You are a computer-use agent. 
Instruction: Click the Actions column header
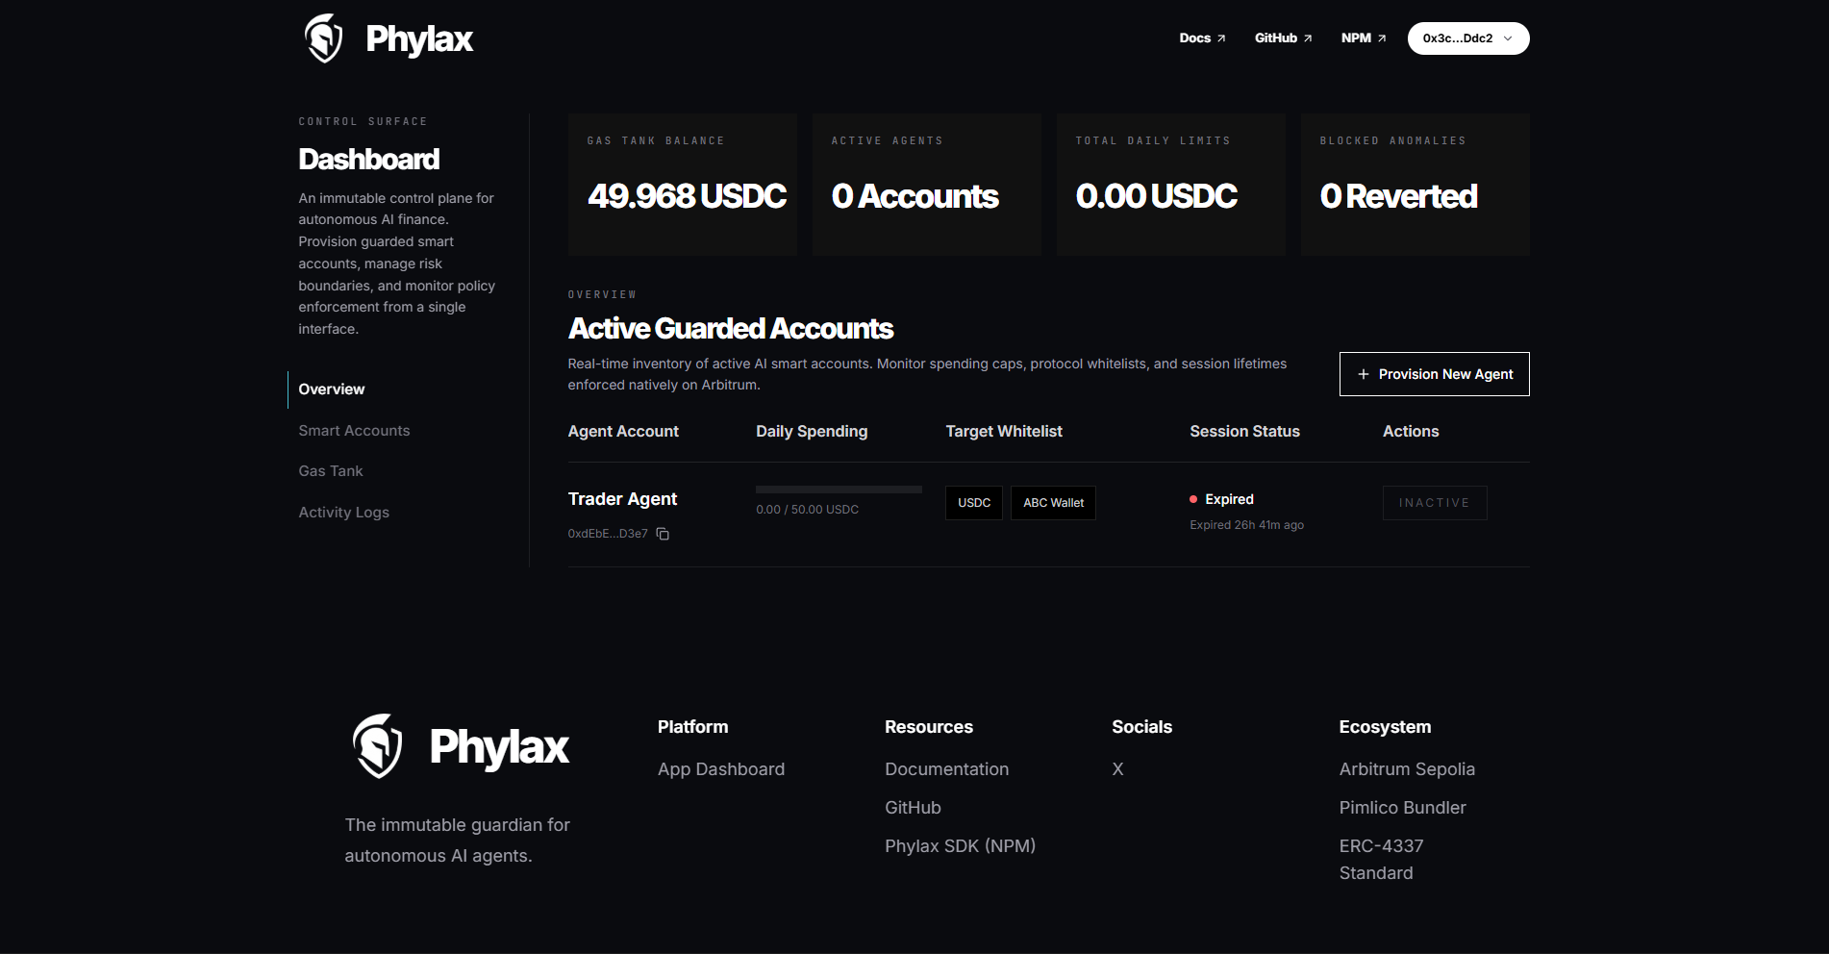[x=1411, y=432]
